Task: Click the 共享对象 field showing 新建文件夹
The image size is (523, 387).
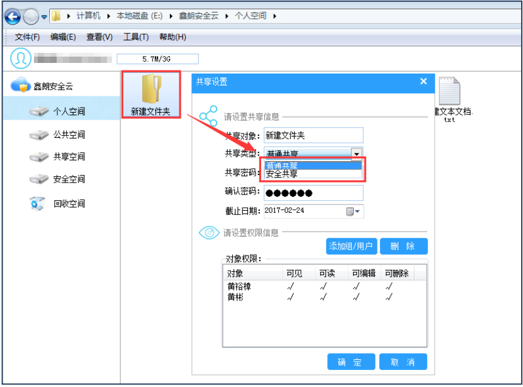Action: point(313,135)
